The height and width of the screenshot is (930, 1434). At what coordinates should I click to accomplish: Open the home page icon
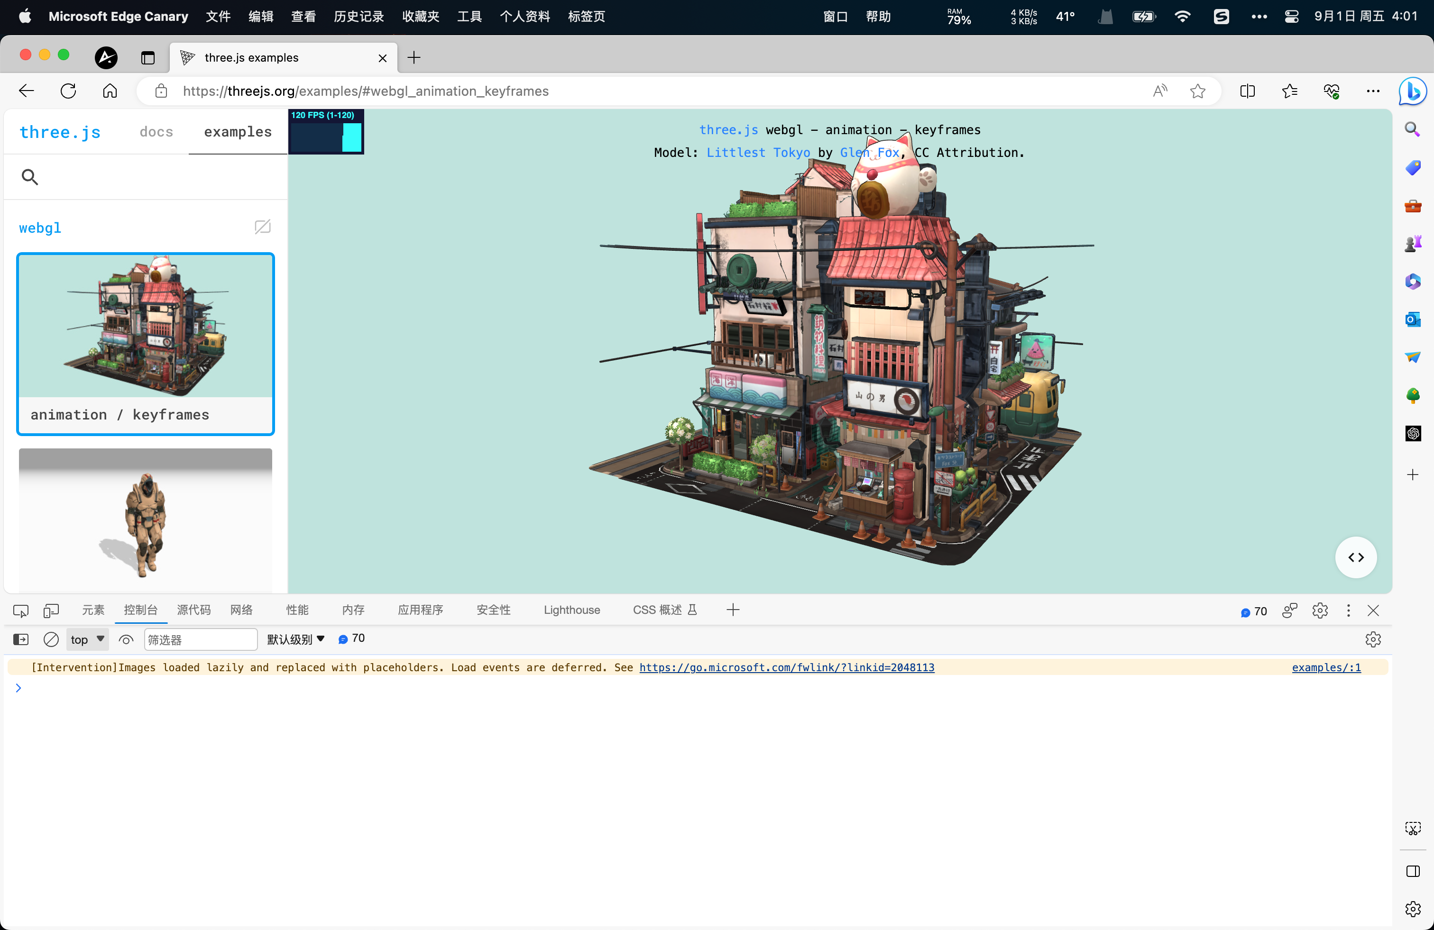tap(110, 91)
